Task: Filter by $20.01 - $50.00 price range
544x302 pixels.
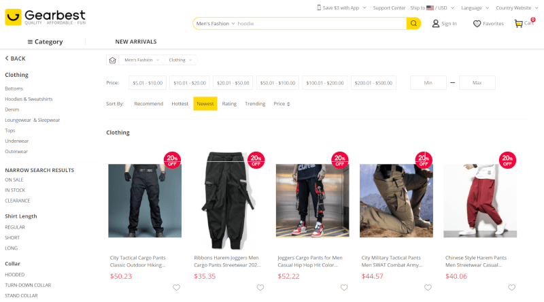Action: tap(233, 83)
